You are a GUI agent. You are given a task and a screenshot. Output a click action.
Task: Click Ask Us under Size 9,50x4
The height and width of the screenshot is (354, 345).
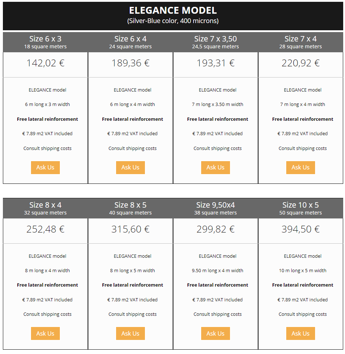pyautogui.click(x=216, y=333)
